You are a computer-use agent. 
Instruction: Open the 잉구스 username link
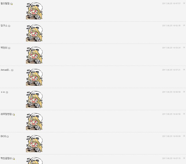coord(4,26)
